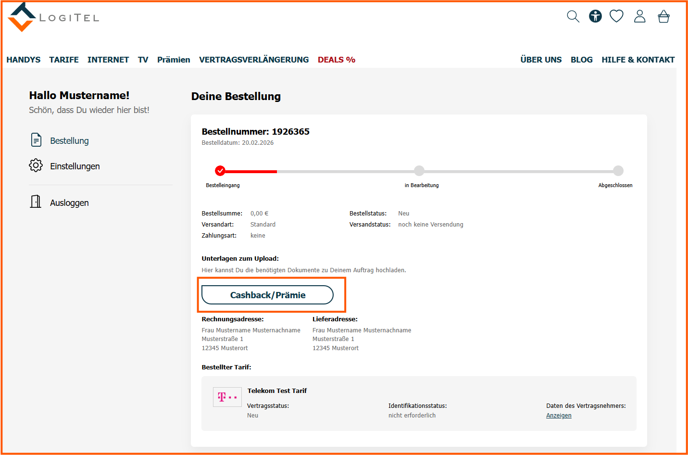Image resolution: width=688 pixels, height=455 pixels.
Task: Click the LogiTel logo
Action: coord(53,17)
